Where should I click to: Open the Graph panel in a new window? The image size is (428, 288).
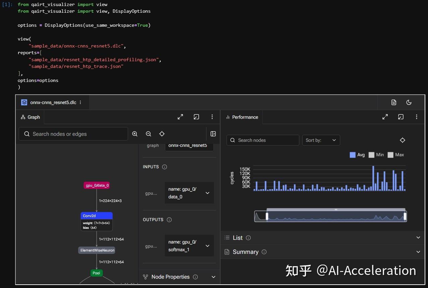196,117
